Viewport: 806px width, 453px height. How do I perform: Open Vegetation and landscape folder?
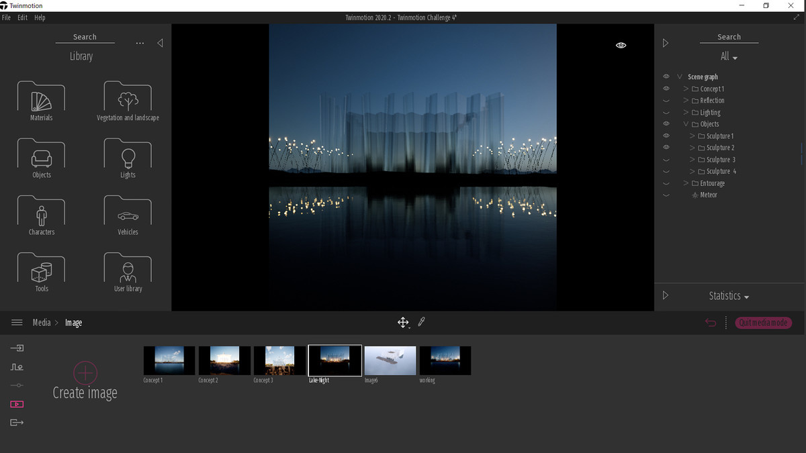tap(128, 101)
